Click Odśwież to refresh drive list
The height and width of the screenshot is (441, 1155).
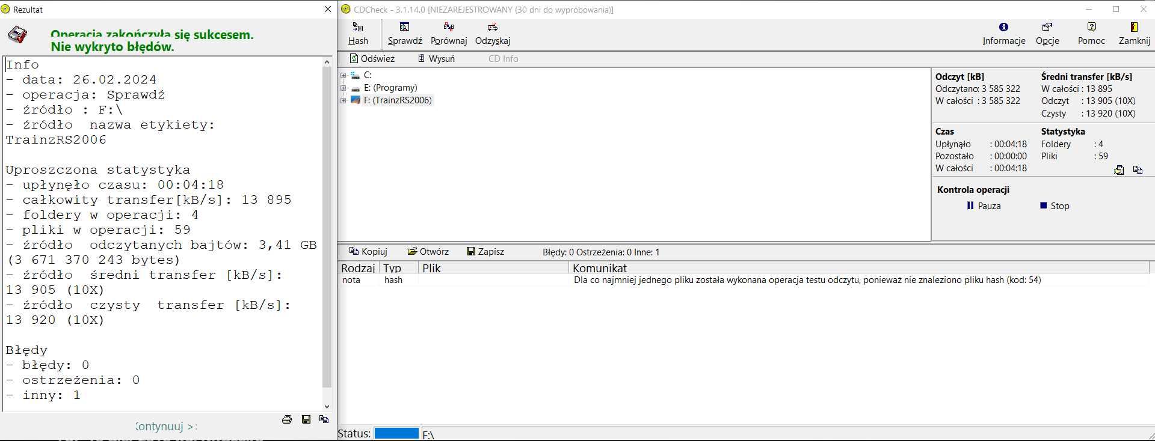click(x=372, y=58)
